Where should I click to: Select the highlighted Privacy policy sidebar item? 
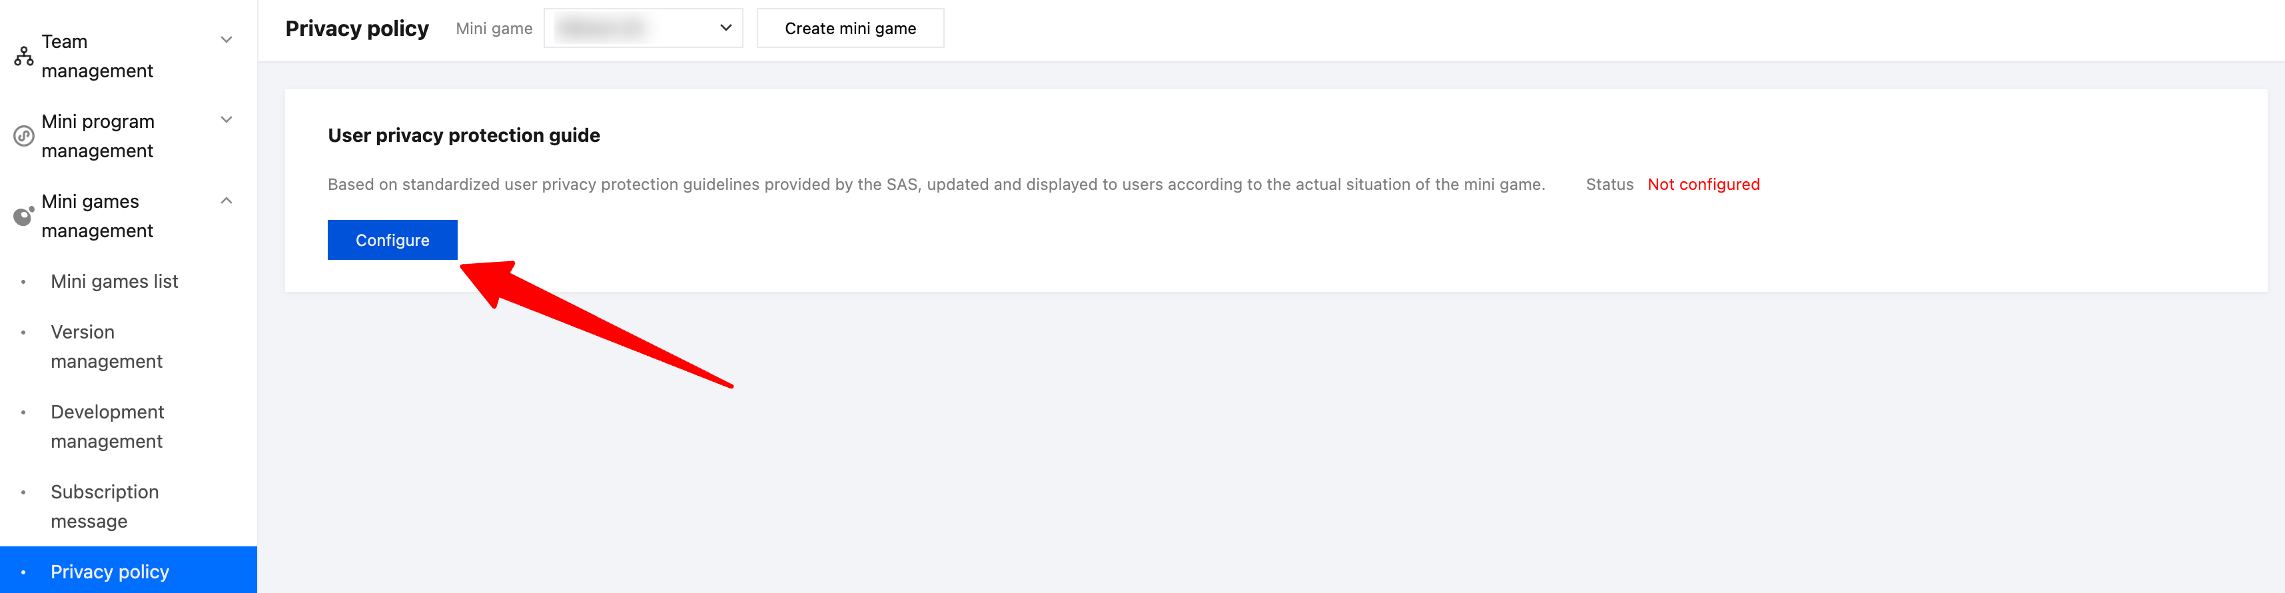click(110, 572)
